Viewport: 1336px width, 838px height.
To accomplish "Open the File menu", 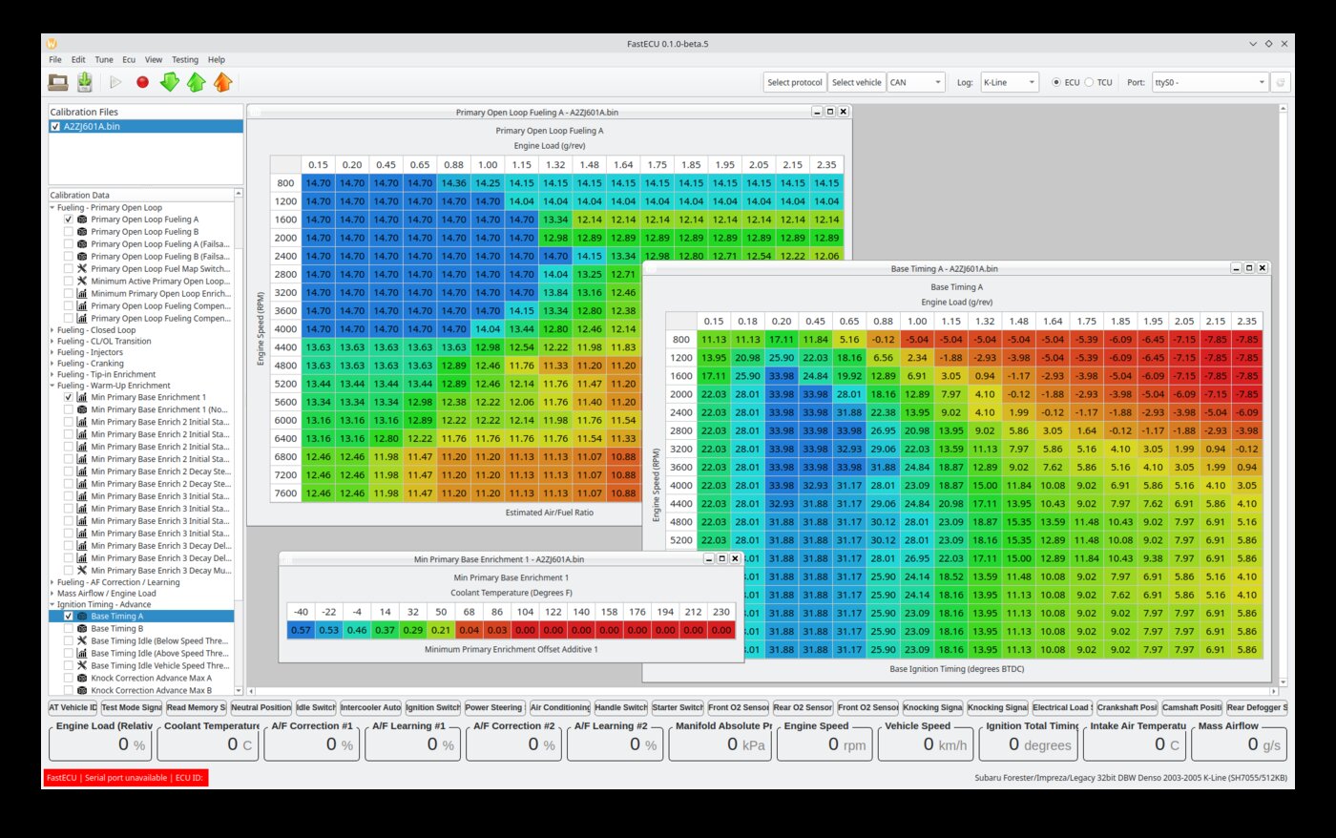I will 55,59.
